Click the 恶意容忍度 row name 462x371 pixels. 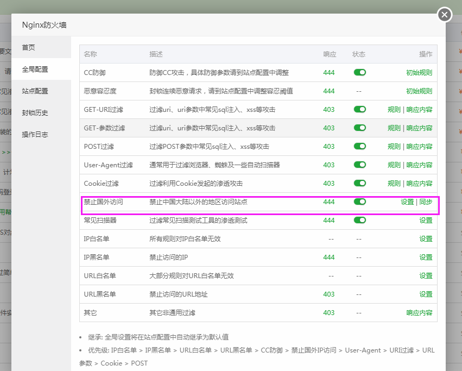coord(100,91)
